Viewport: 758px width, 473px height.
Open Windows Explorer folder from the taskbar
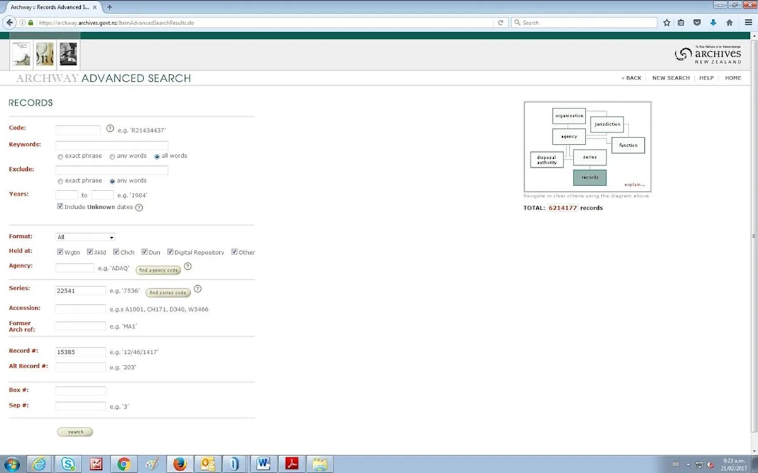pyautogui.click(x=320, y=464)
